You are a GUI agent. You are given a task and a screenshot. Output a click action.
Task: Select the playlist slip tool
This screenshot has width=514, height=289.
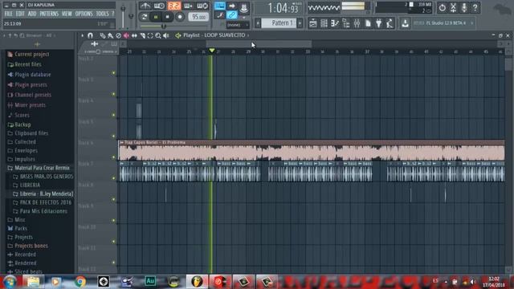pyautogui.click(x=134, y=35)
